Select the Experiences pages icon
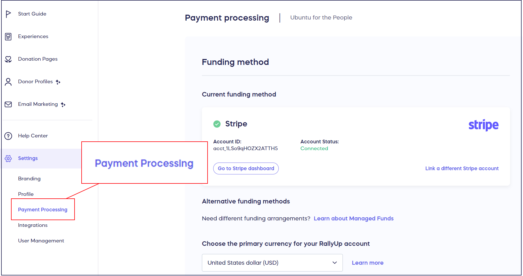The image size is (523, 276). pos(8,36)
